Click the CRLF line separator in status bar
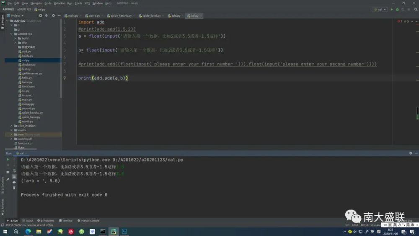419x236 pixels. click(x=355, y=225)
